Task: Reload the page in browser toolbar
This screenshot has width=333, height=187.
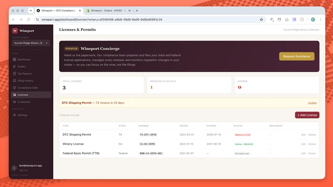Action: coord(28,20)
